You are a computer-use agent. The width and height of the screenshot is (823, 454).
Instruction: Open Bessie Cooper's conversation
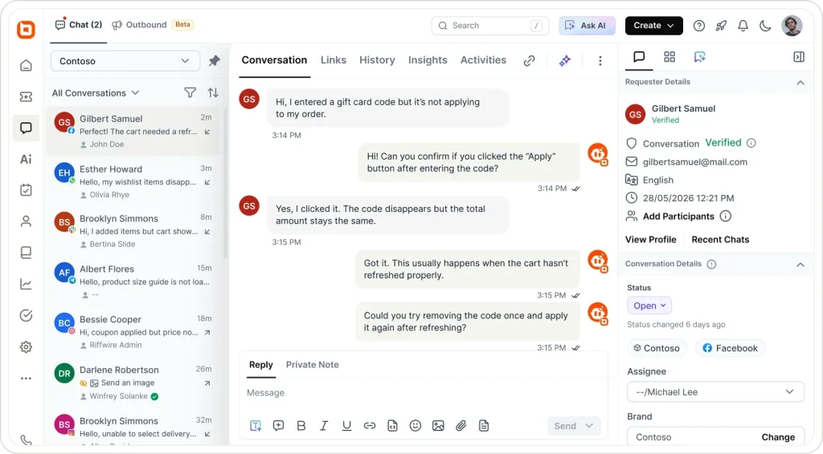pyautogui.click(x=134, y=331)
